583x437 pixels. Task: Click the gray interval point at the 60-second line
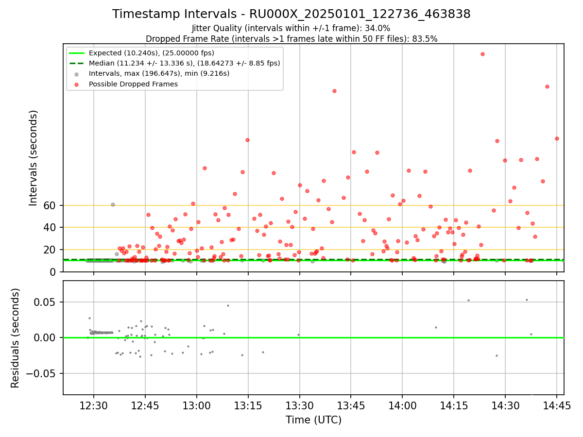point(113,204)
